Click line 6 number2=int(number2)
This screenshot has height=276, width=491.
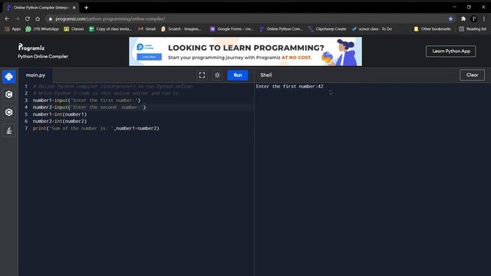60,121
